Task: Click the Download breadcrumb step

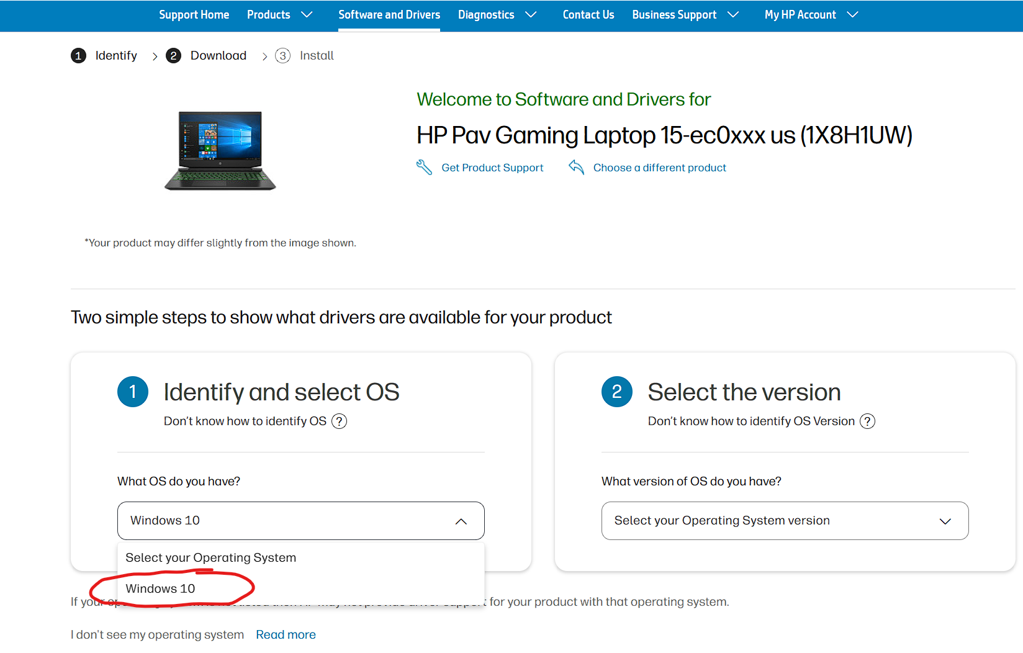Action: (x=219, y=56)
